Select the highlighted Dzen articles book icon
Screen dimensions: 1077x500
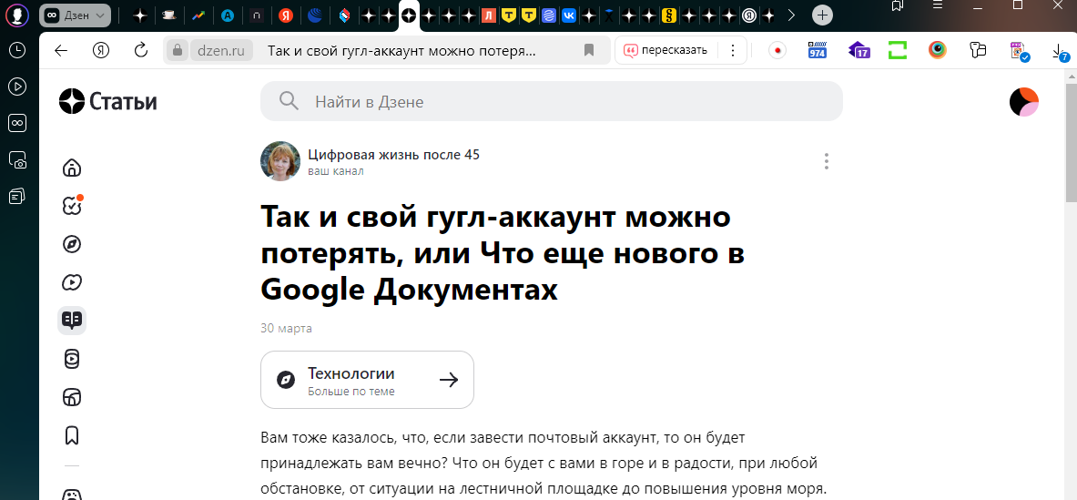(71, 320)
